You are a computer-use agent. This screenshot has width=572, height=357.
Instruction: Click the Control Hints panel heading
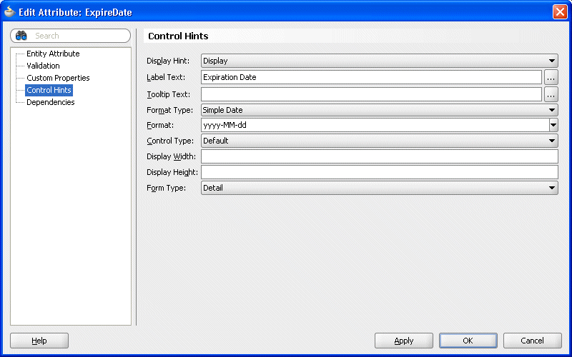tap(178, 36)
